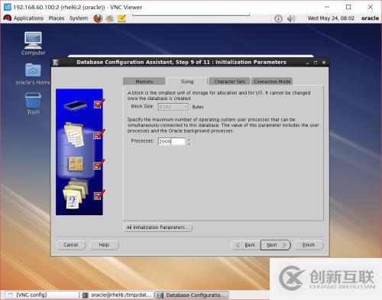The width and height of the screenshot is (382, 300).
Task: Switch to the oracle@rhel6 terminal taskbar item
Action: coord(117,295)
